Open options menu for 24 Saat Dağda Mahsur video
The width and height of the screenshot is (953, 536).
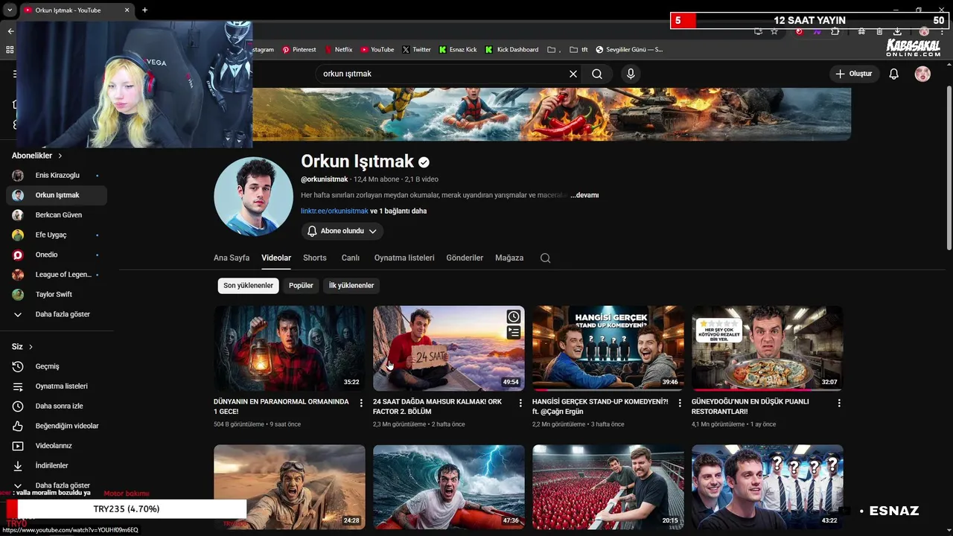click(x=520, y=403)
